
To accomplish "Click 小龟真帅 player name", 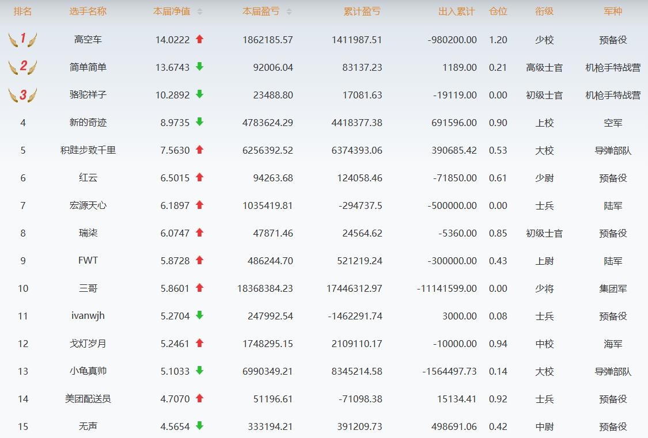I will coord(88,371).
